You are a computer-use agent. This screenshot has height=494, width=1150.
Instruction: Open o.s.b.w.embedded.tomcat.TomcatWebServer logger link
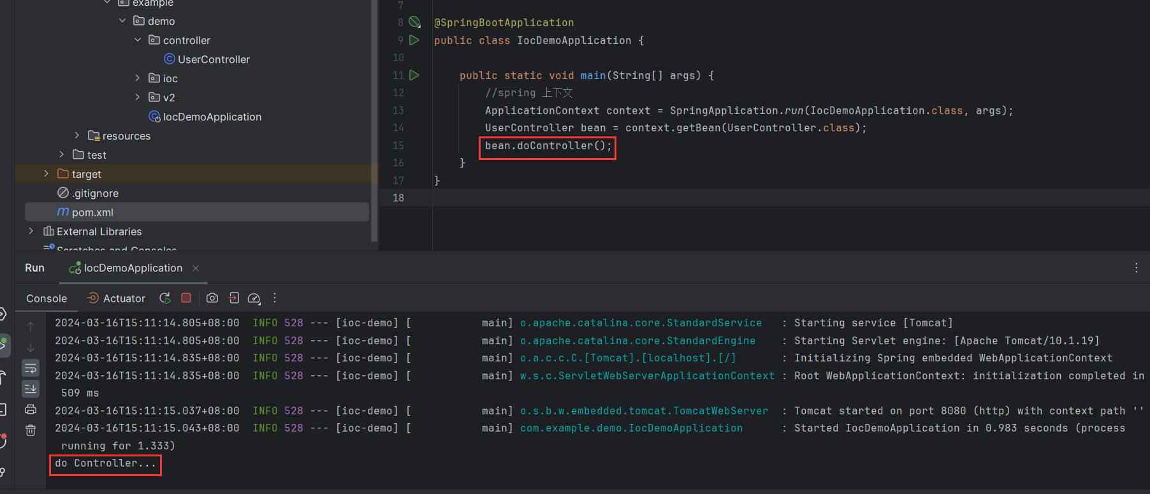[644, 411]
